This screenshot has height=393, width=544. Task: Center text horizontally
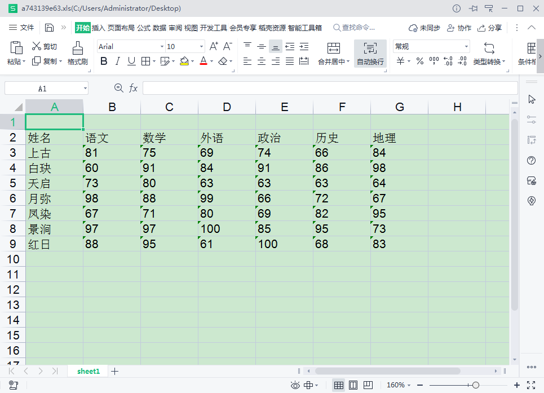[262, 61]
